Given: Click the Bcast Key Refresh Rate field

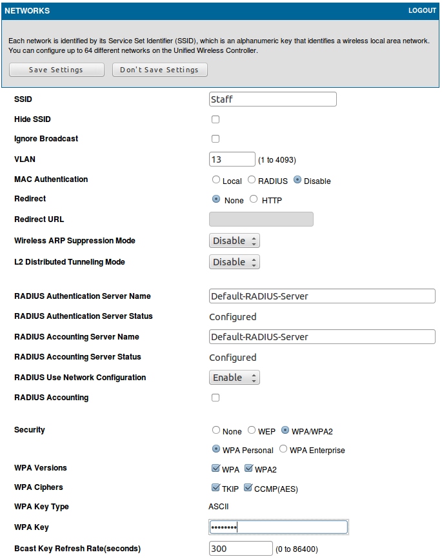Looking at the screenshot, I should 241,549.
